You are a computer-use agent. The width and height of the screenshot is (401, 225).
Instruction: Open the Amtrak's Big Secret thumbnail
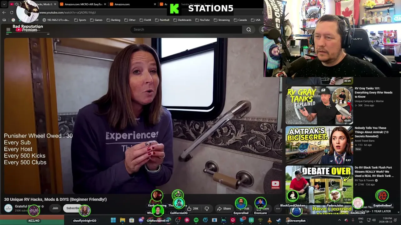[319, 145]
